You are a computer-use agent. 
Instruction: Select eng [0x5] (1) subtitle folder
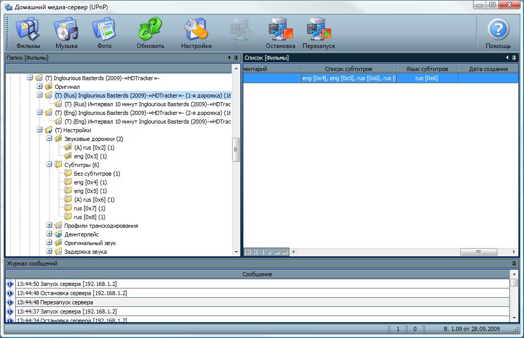click(90, 191)
